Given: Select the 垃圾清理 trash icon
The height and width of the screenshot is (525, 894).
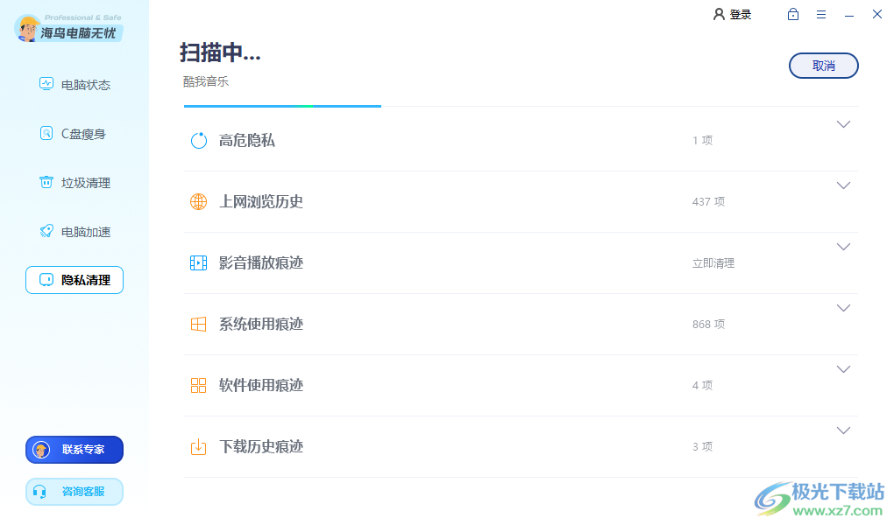Looking at the screenshot, I should point(46,182).
